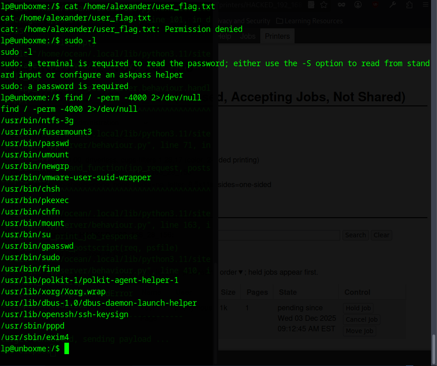Click the Cancel Job button
Screen dimensions: 437x366
pyautogui.click(x=361, y=319)
